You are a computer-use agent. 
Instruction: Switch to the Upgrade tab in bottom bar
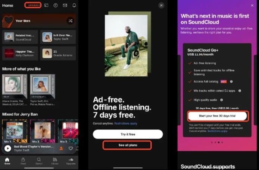[71, 161]
